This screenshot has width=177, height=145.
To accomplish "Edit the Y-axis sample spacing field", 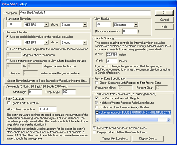I will [112, 61].
